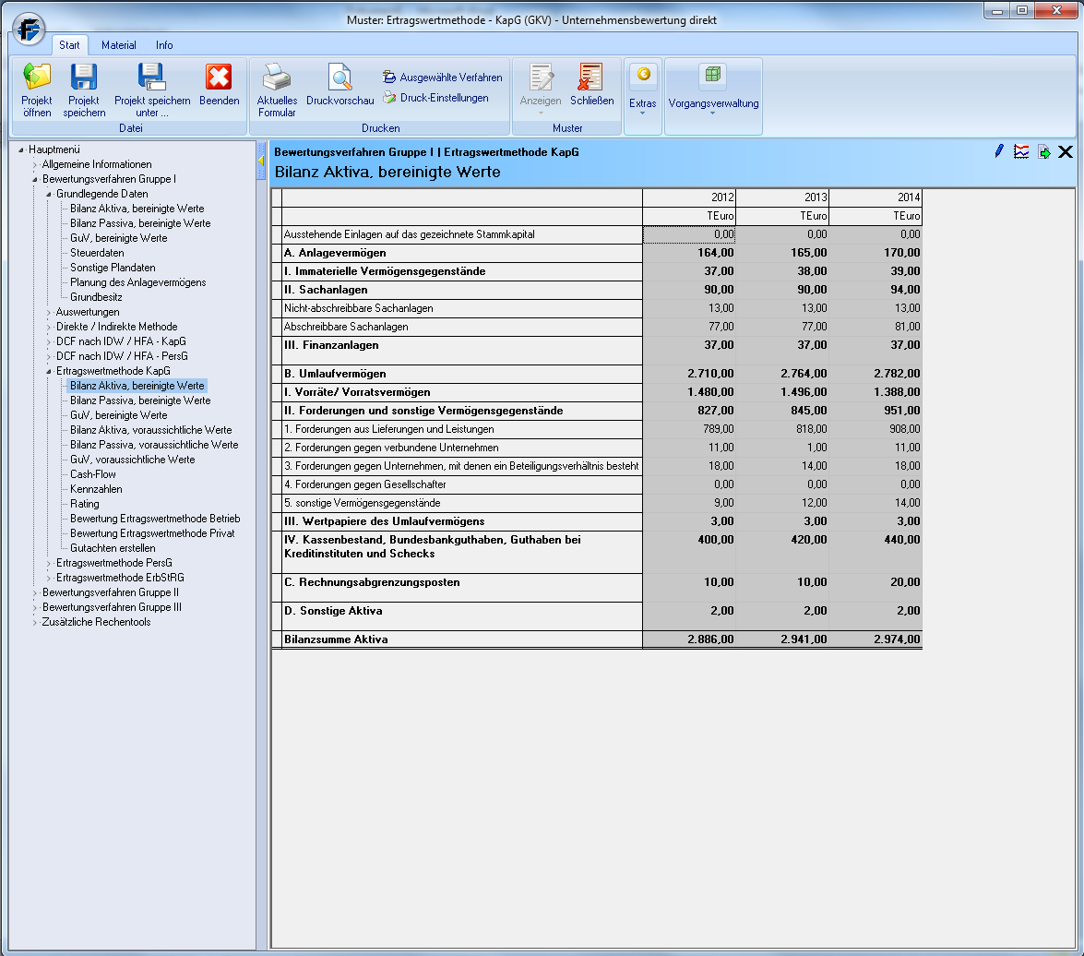Click the row label III. Finanzanlagen
Screen dimensions: 1084x956
point(331,345)
